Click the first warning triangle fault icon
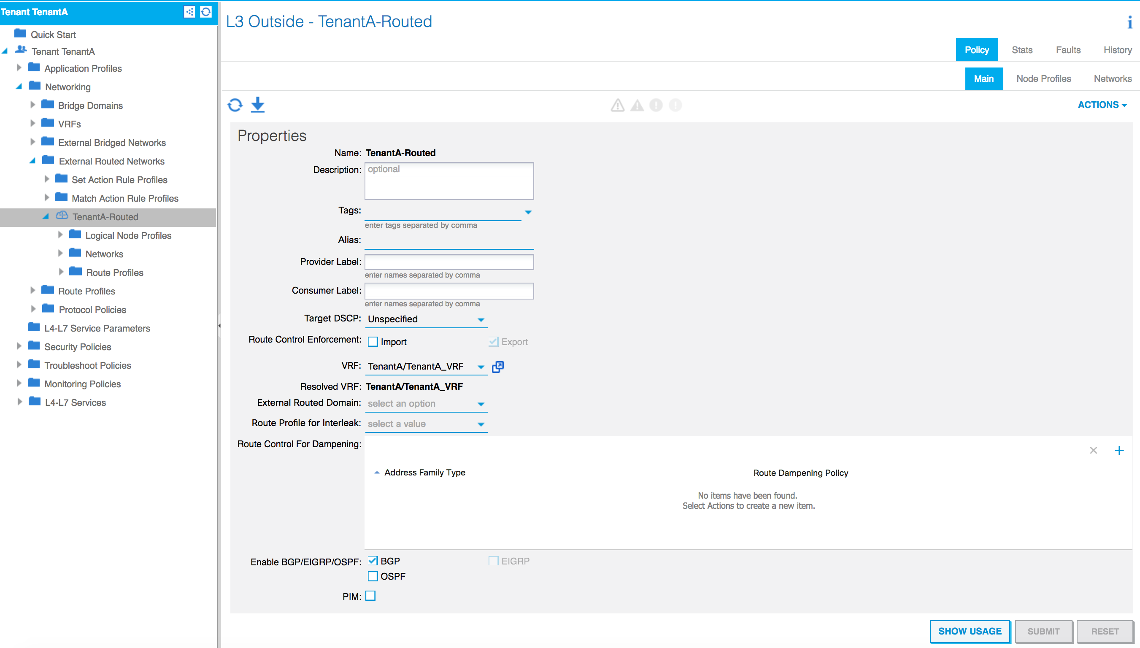 tap(617, 105)
